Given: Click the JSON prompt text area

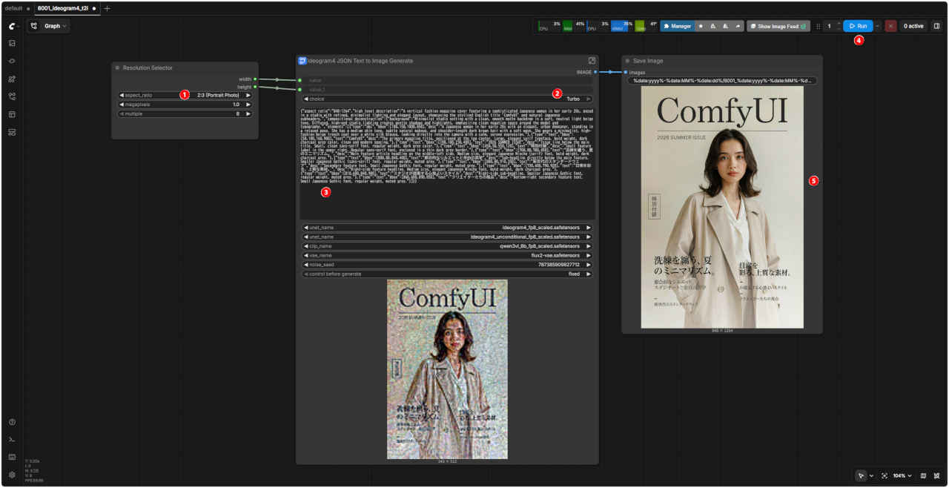Looking at the screenshot, I should click(x=447, y=162).
